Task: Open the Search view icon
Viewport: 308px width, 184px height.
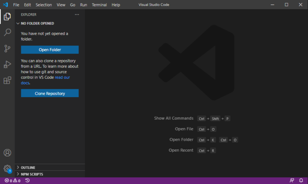Action: (x=7, y=32)
